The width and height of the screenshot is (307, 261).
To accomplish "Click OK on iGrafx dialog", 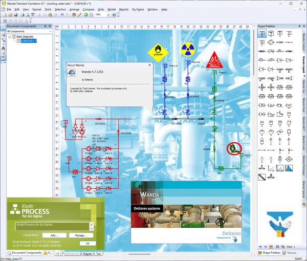I will point(87,244).
